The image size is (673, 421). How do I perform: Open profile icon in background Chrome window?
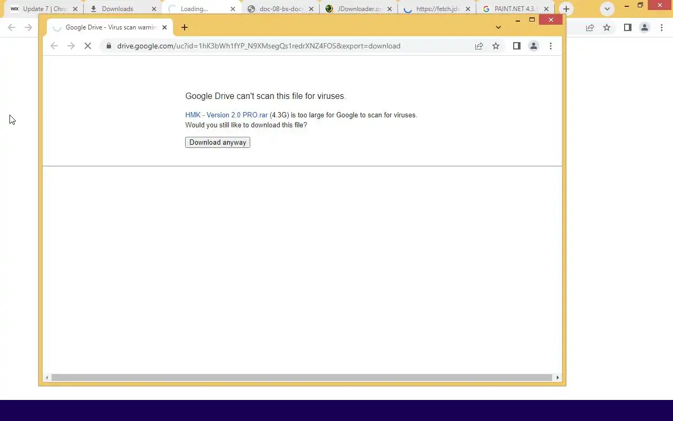click(x=645, y=27)
